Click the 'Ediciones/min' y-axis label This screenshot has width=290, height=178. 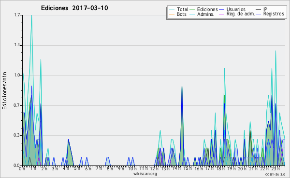4,90
